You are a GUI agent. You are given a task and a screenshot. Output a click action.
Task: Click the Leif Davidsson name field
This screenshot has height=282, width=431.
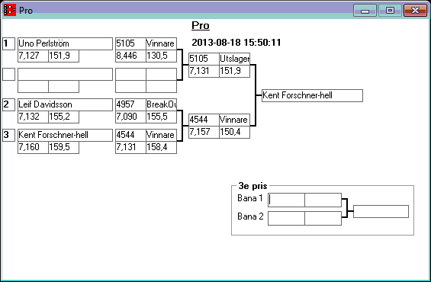pyautogui.click(x=65, y=104)
